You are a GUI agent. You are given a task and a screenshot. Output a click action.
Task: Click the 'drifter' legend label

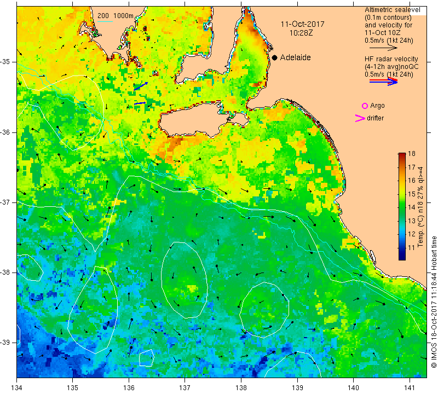[375, 118]
